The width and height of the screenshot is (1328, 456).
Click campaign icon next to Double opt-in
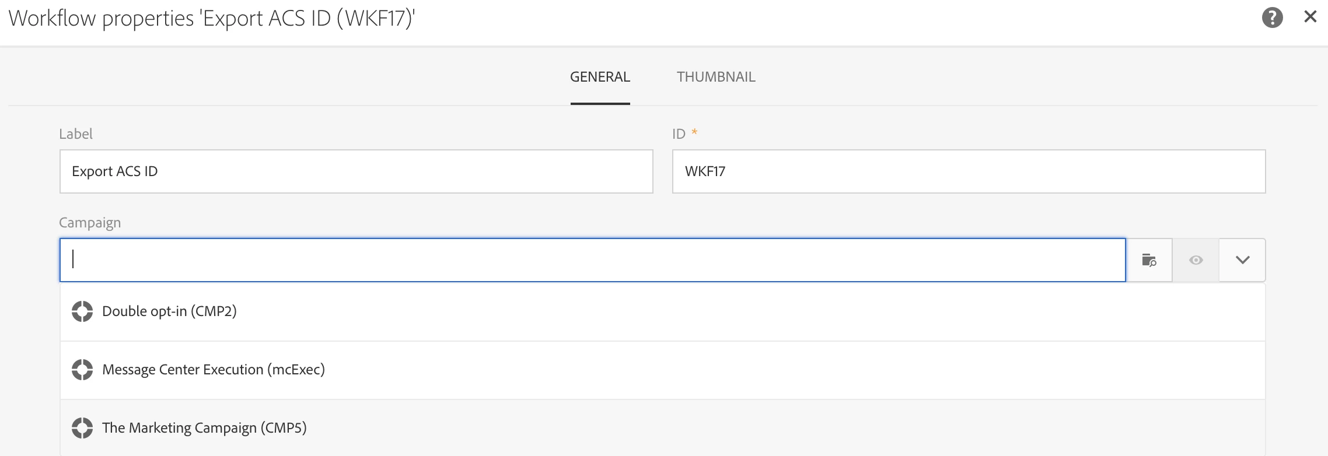(82, 311)
